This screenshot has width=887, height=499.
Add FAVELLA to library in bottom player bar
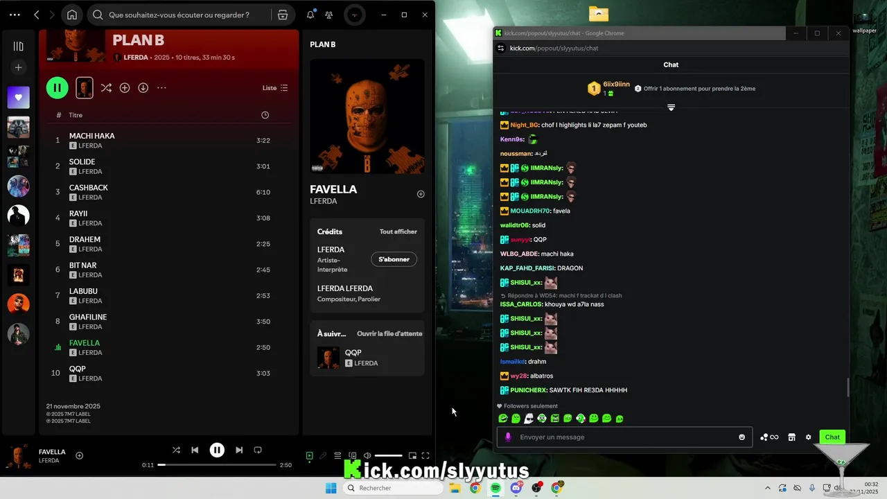pyautogui.click(x=79, y=455)
